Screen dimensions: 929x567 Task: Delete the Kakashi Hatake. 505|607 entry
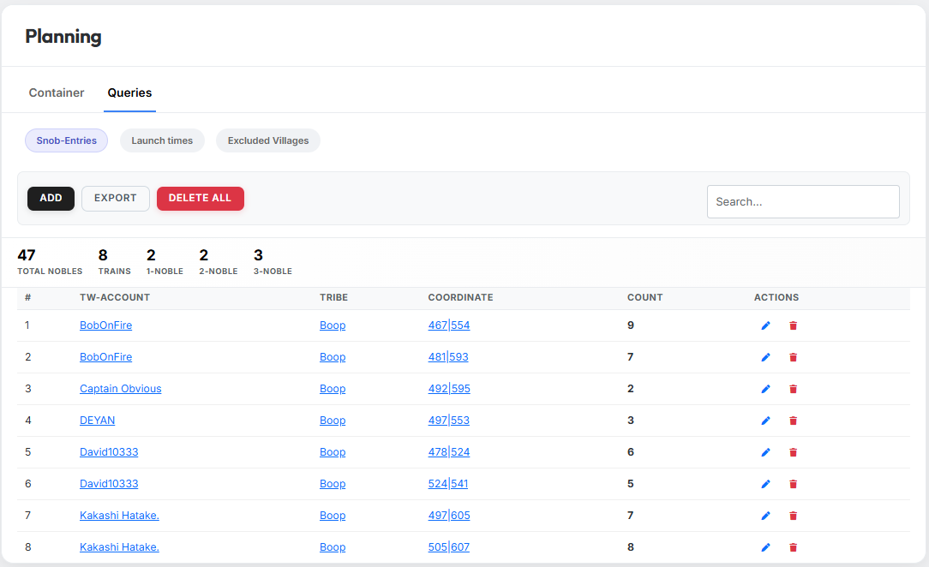793,547
